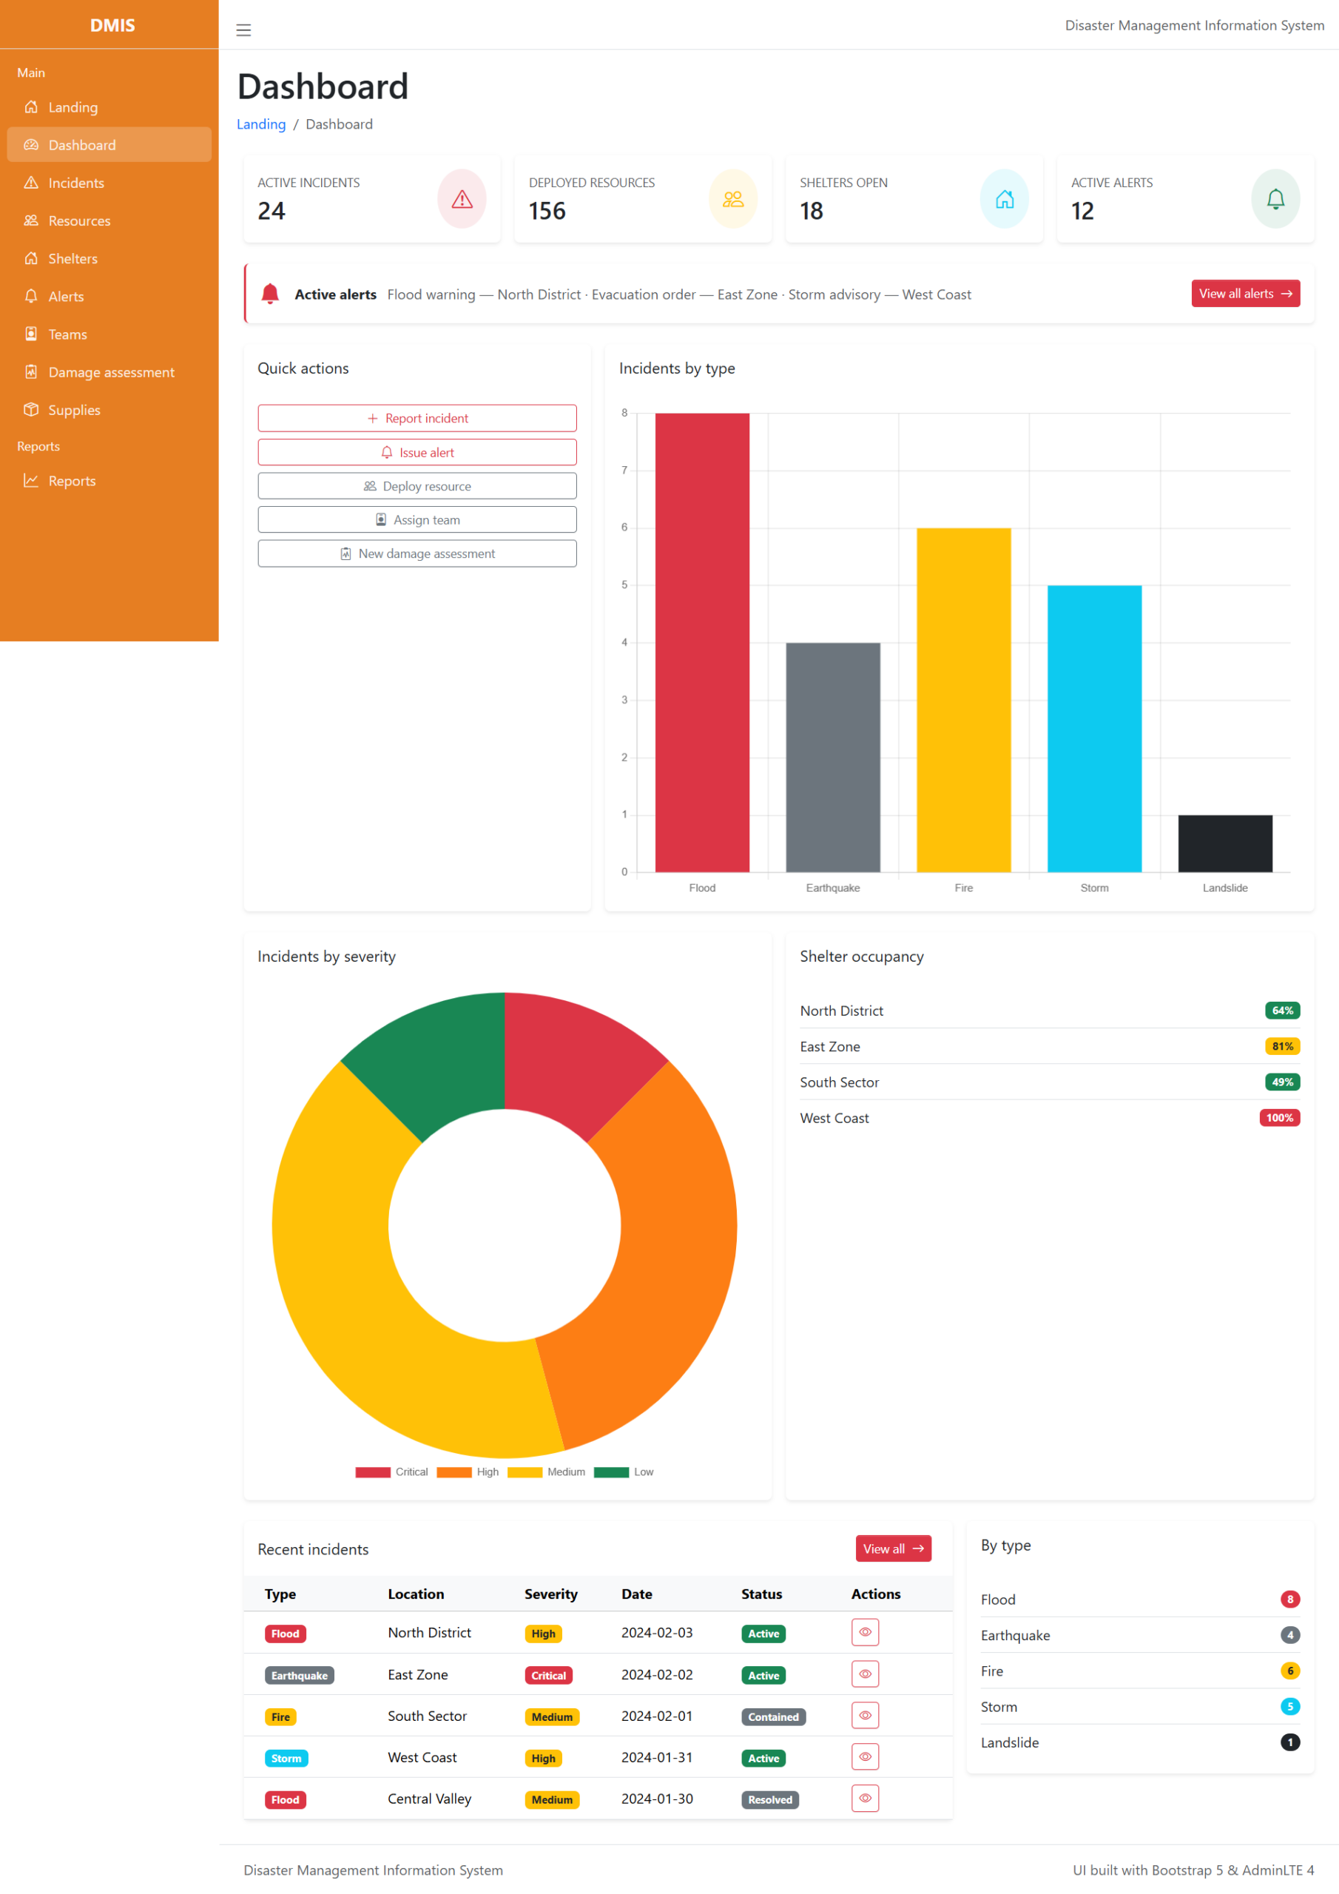Open details eye icon for Central Valley flood

tap(865, 1799)
